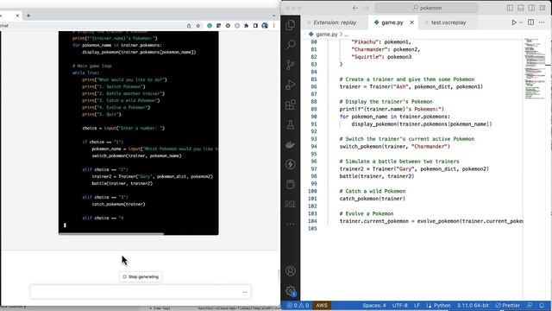Click the AWS status bar item
Screen dimensions: 552x311
322,305
